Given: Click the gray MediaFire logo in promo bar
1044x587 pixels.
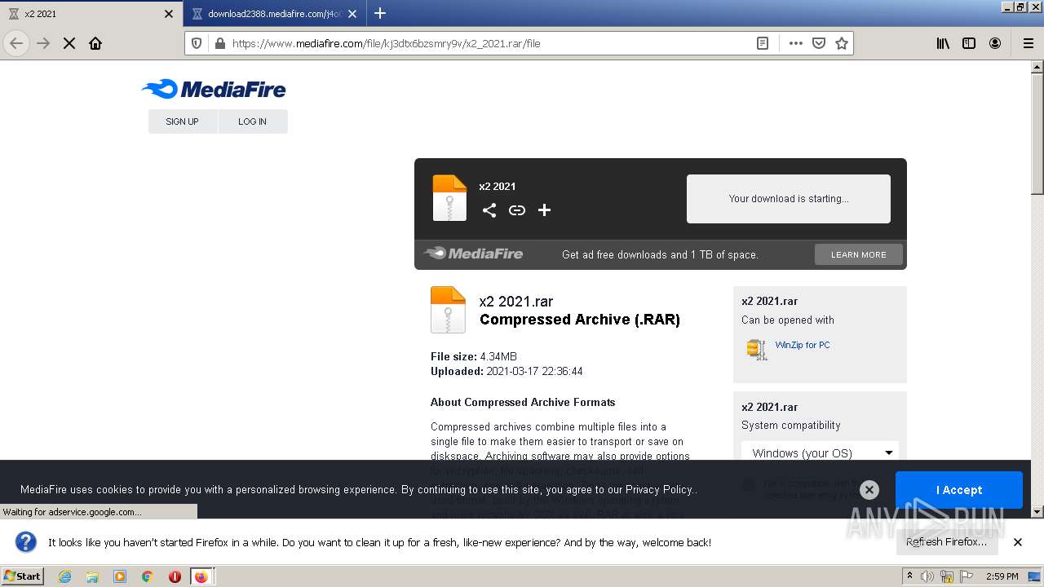Looking at the screenshot, I should [x=474, y=254].
